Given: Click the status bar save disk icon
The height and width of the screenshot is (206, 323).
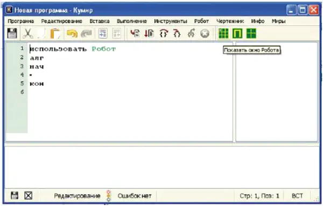Looking at the screenshot, I should [x=15, y=195].
